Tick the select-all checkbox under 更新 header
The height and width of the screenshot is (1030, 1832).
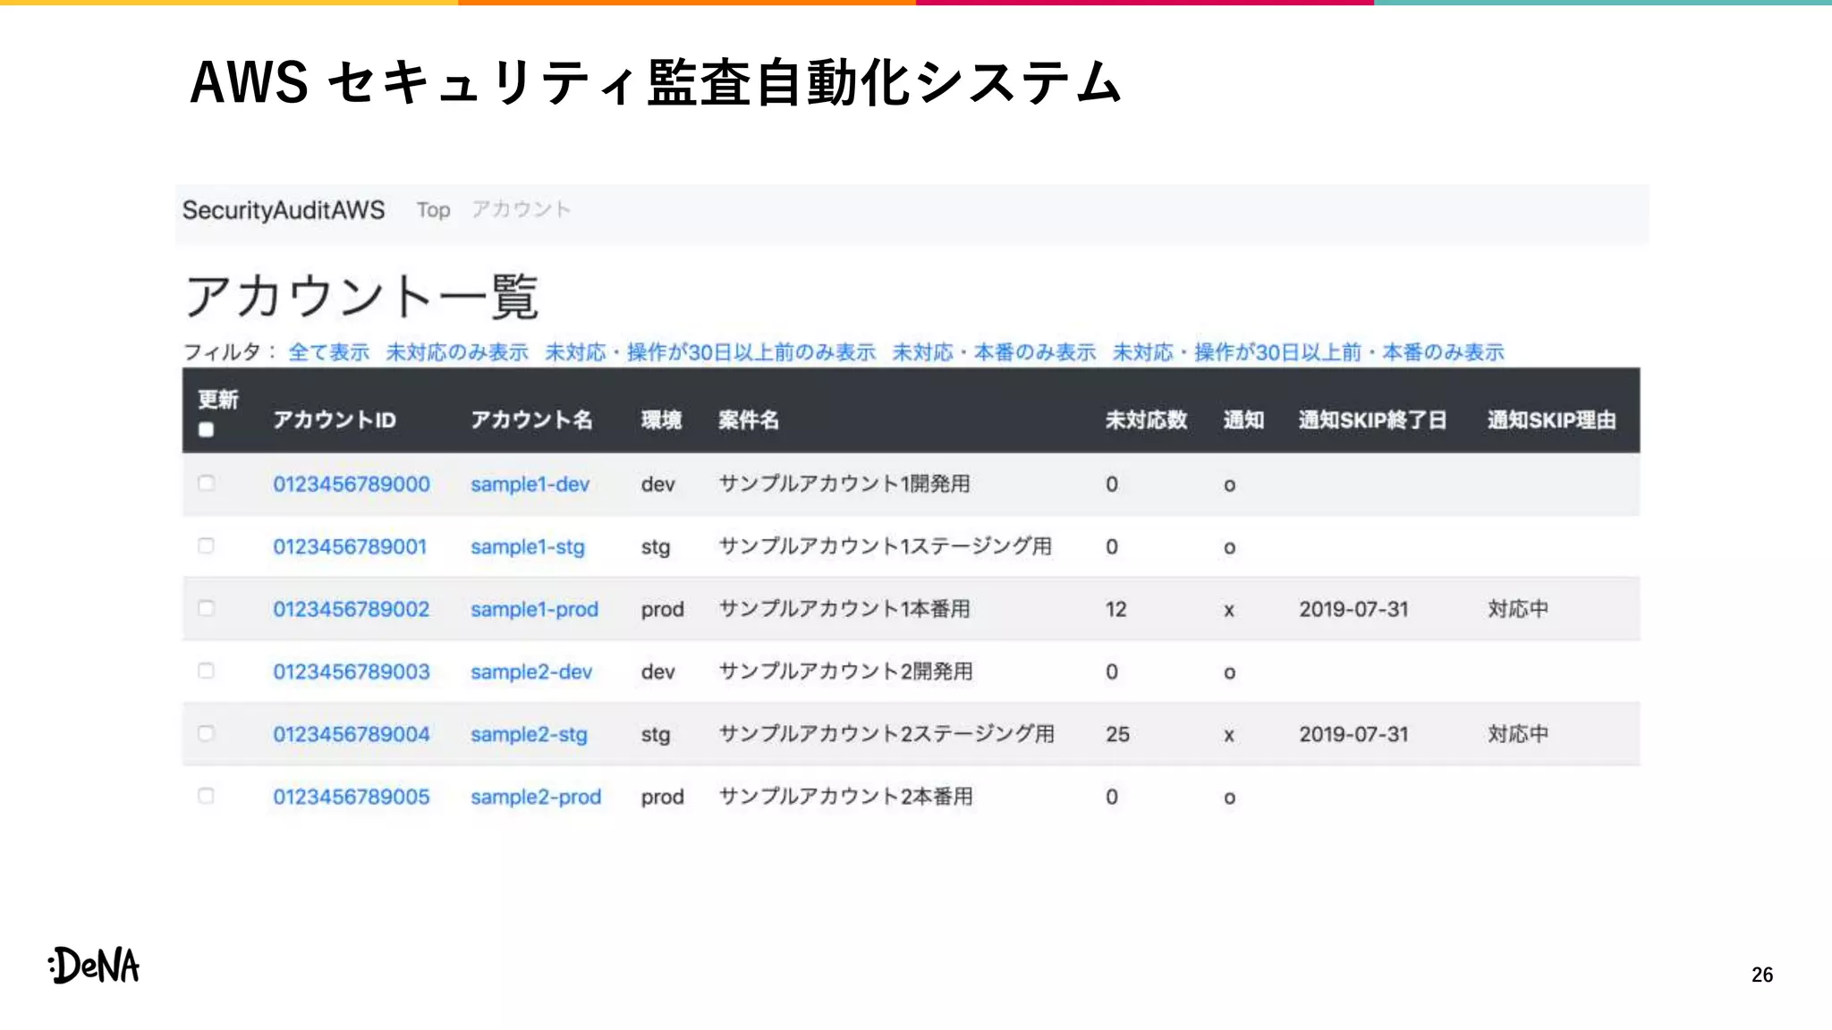[x=206, y=429]
